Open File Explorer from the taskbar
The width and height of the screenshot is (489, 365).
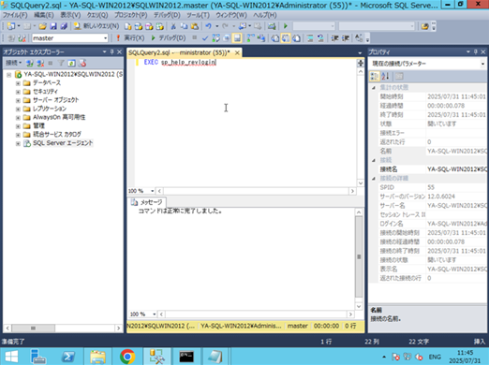pyautogui.click(x=97, y=357)
